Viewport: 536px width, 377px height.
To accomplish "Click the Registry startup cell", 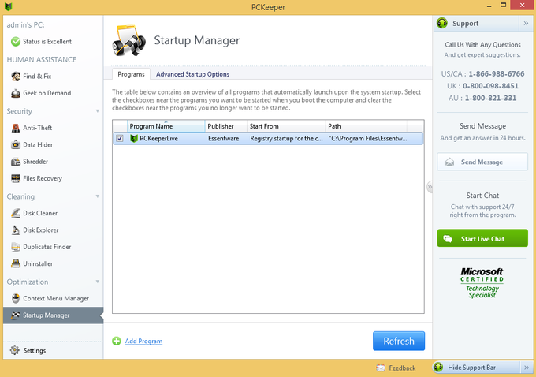I will coord(286,139).
